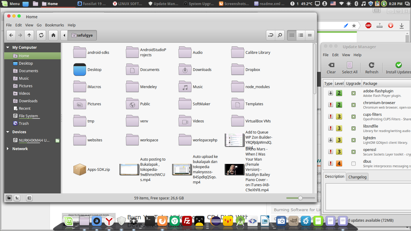The height and width of the screenshot is (231, 411).
Task: Reload the current folder view
Action: point(41,35)
